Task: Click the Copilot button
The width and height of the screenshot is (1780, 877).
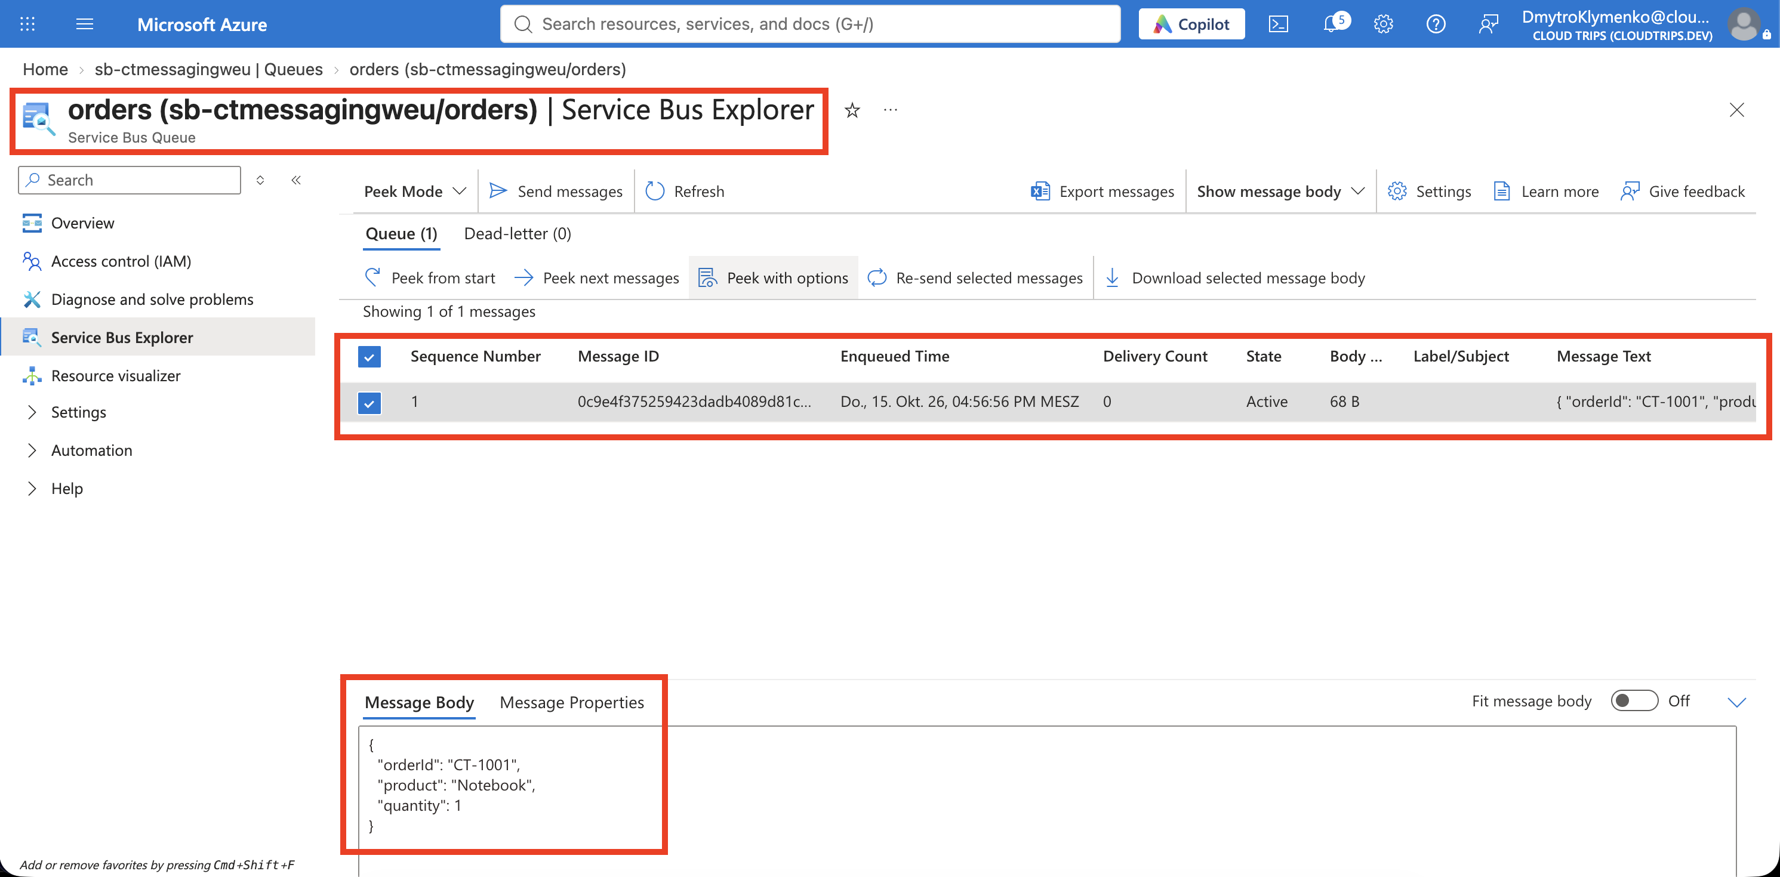Action: pos(1191,24)
